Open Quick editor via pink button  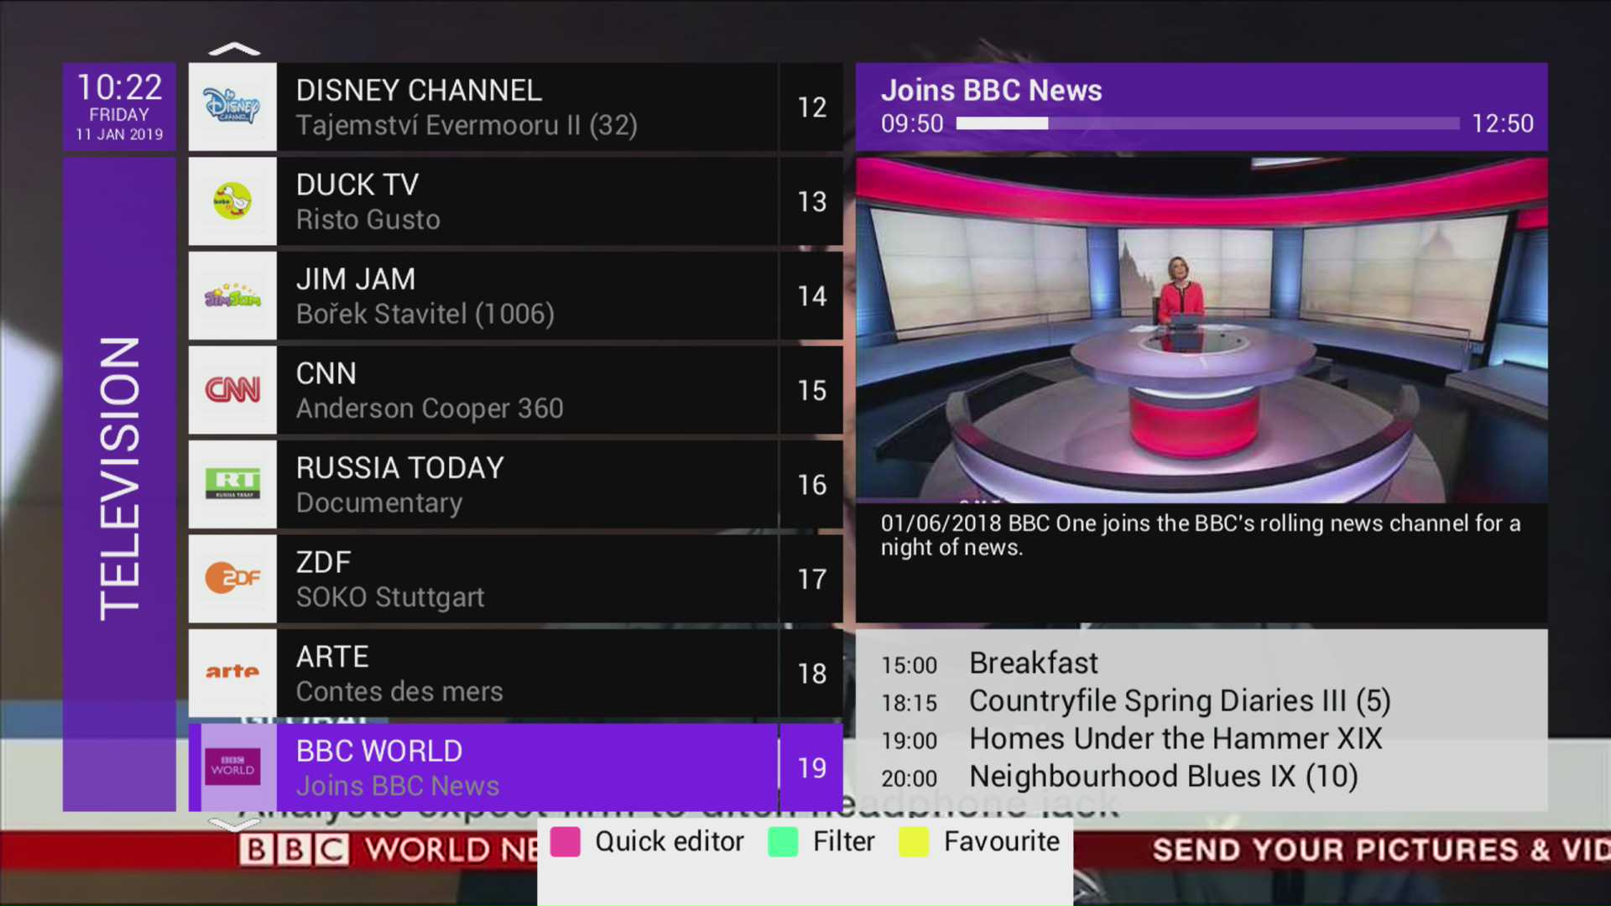point(566,841)
